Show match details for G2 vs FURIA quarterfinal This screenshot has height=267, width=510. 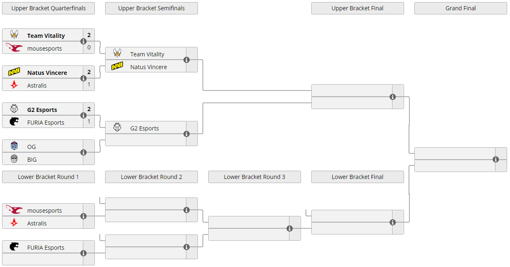coord(84,116)
